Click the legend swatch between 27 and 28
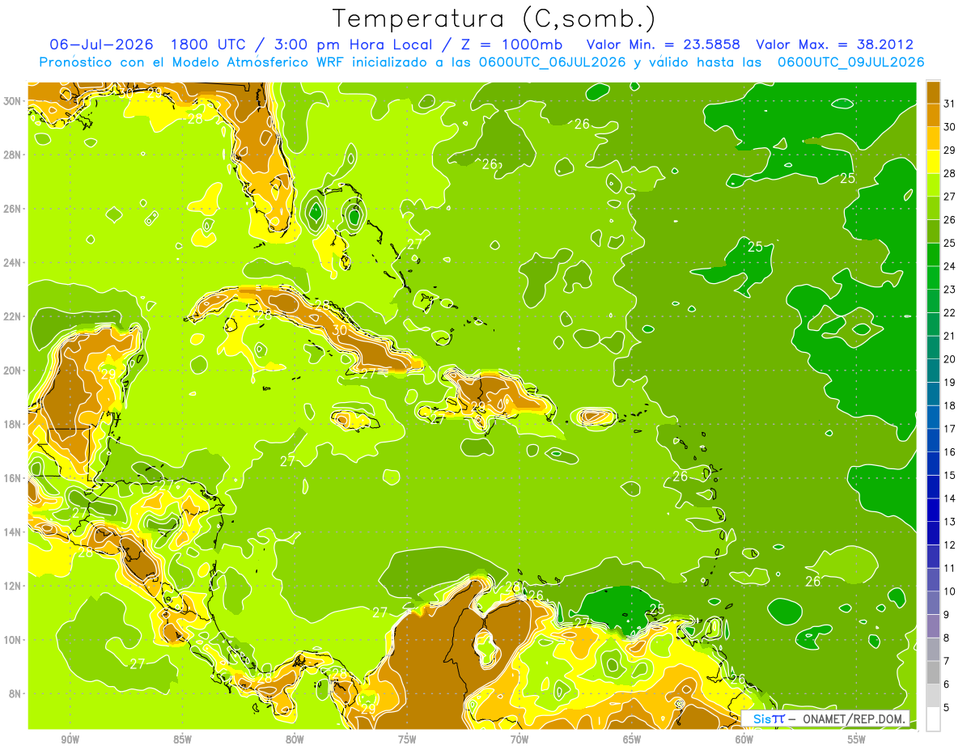This screenshot has width=971, height=750. (933, 185)
